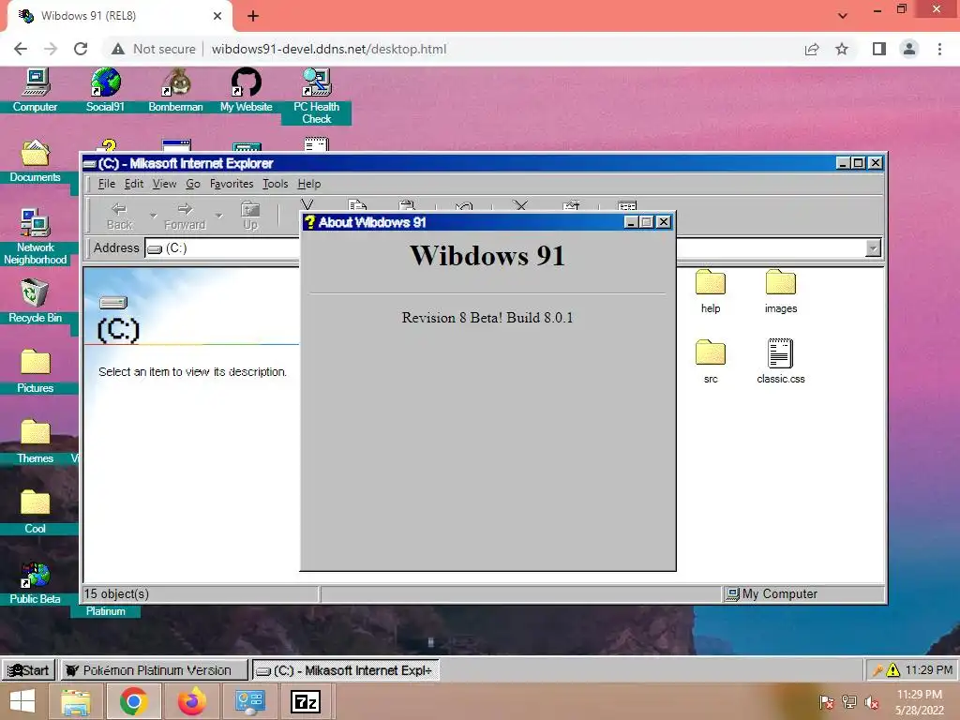
Task: Expand the Back history dropdown arrow
Action: coord(153,217)
